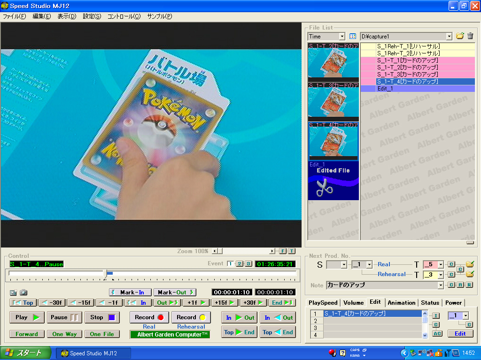Click the trash can delete icon
This screenshot has width=481, height=360.
coord(470,36)
